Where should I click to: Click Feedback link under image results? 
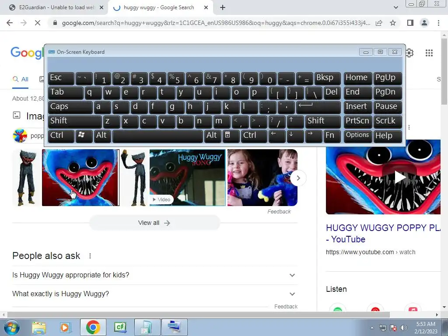(279, 212)
